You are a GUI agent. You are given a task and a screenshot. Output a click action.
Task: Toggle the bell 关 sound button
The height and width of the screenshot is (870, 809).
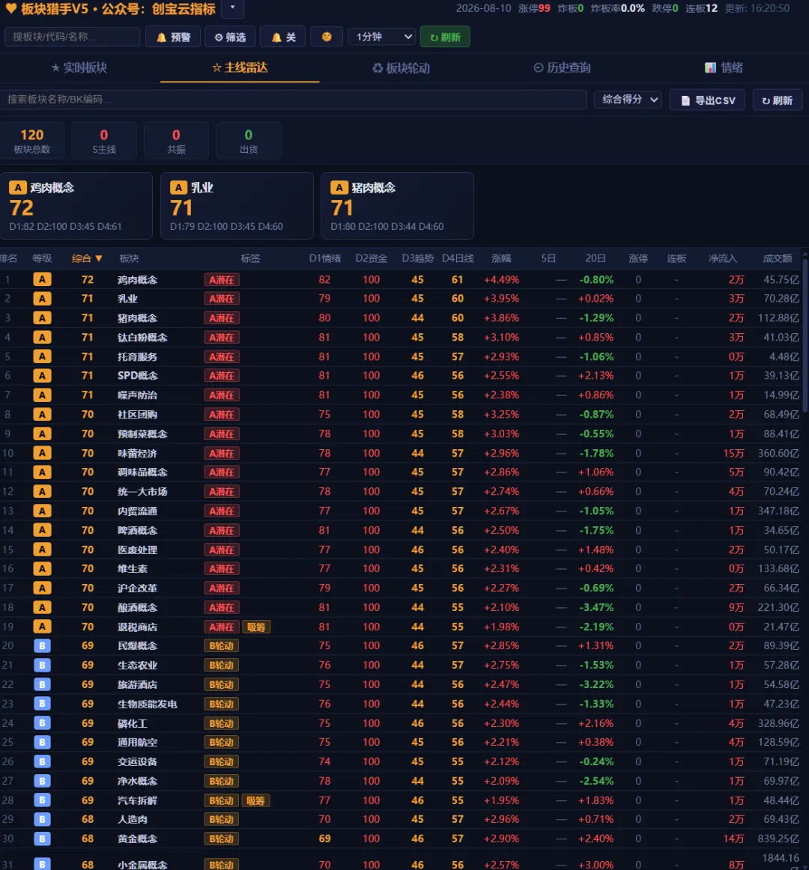point(282,37)
